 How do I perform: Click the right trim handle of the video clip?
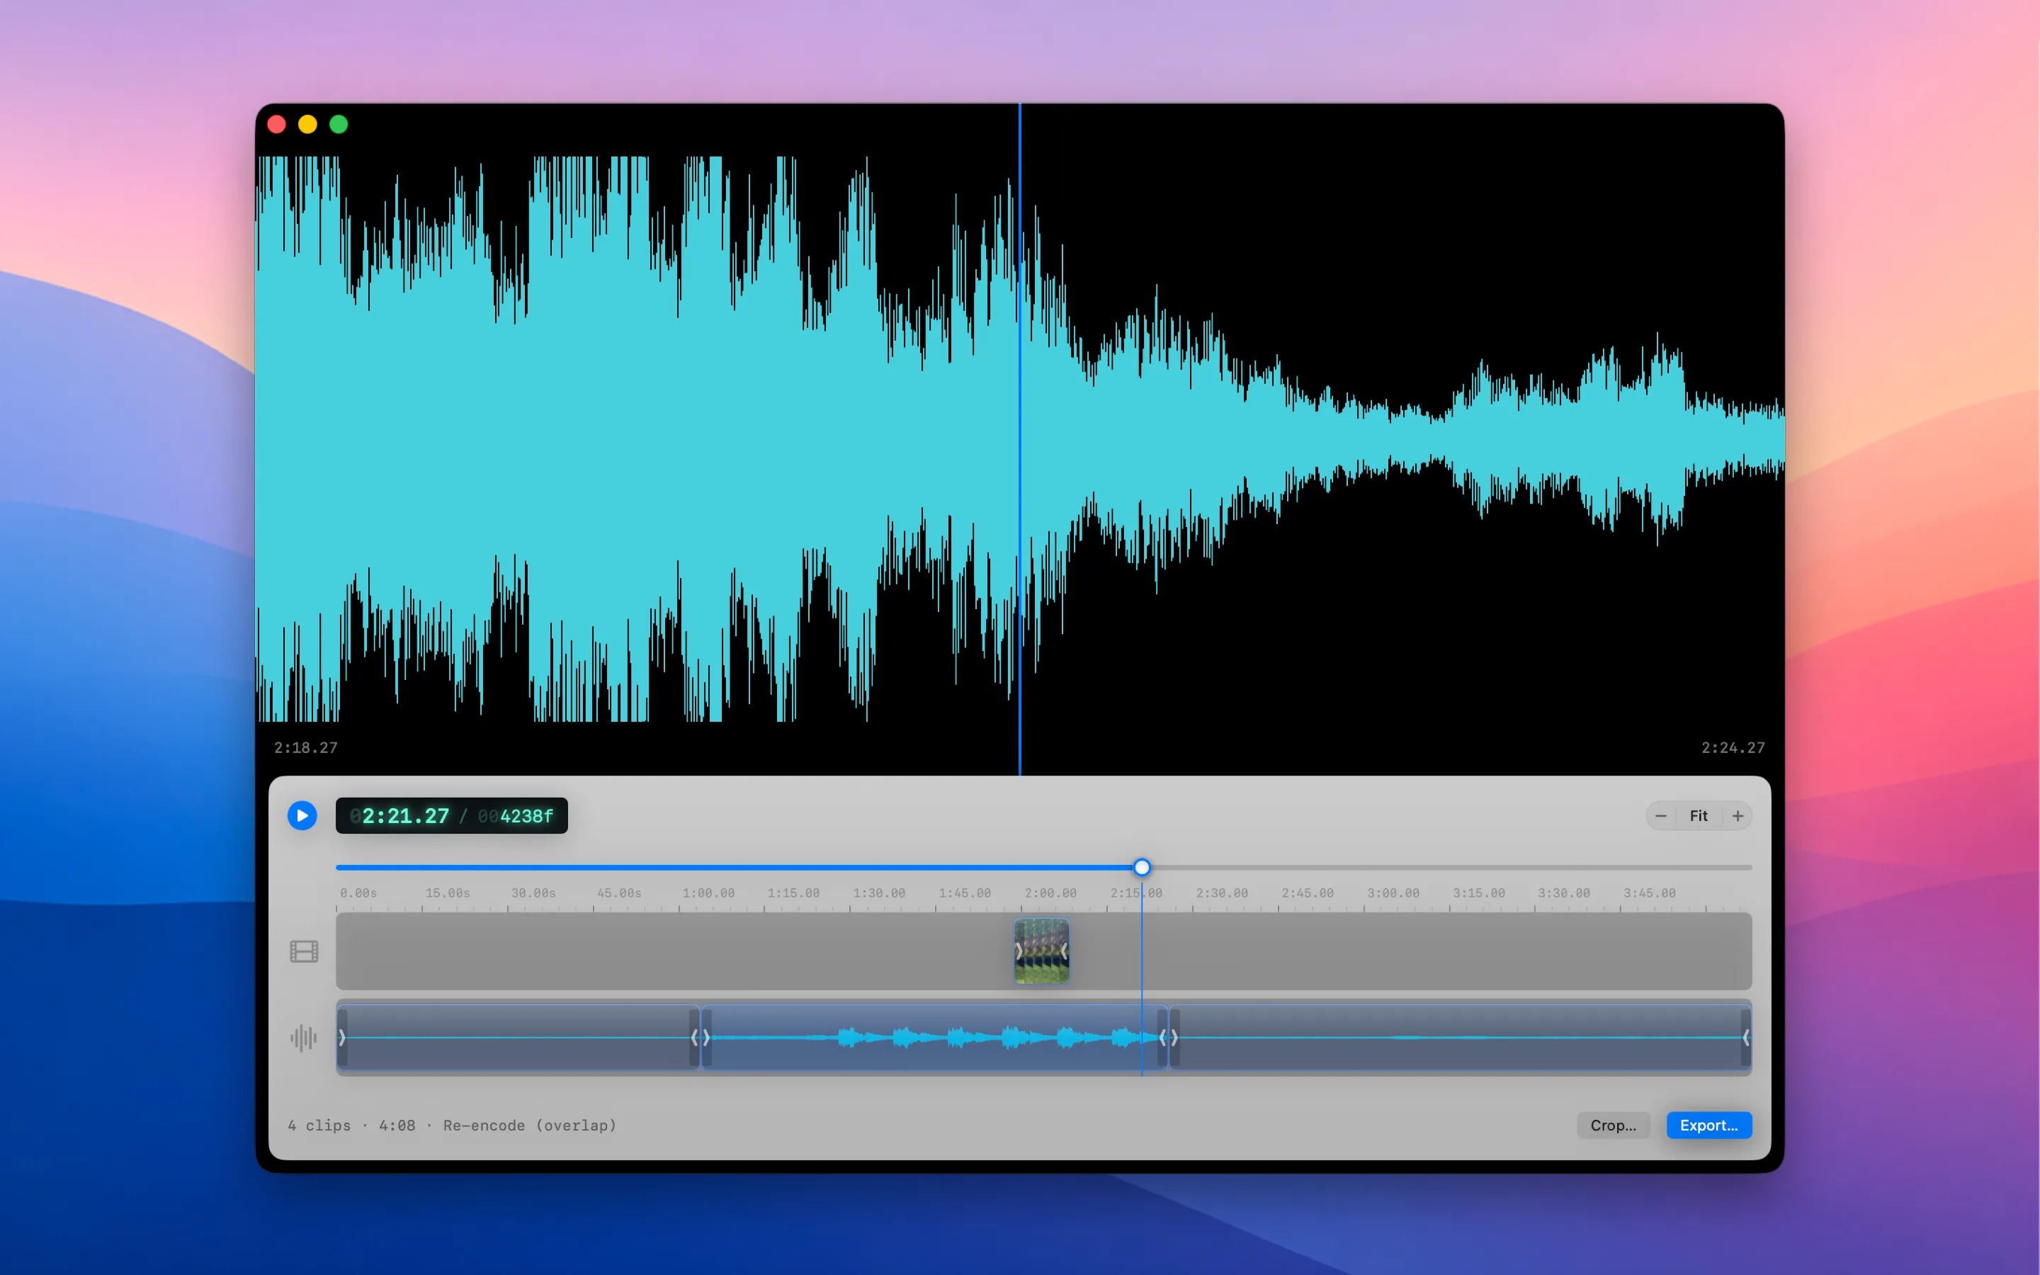pyautogui.click(x=1064, y=951)
